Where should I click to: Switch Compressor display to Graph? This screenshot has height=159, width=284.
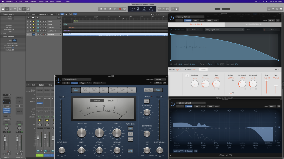[110, 100]
